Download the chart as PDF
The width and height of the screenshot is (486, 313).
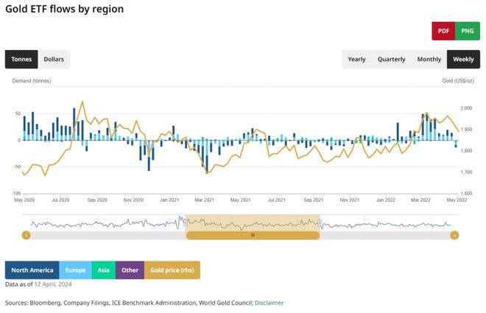443,31
